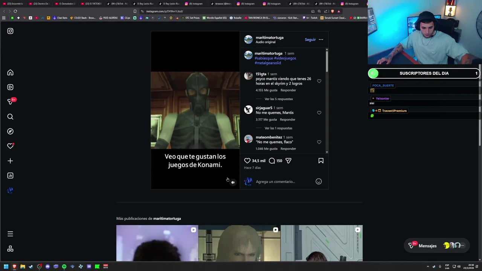
Task: Open post options three-dot menu
Action: [321, 40]
